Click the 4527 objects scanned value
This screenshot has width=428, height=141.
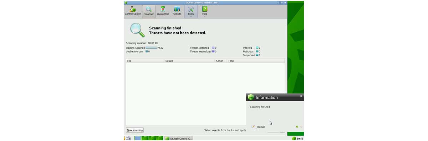[160, 48]
